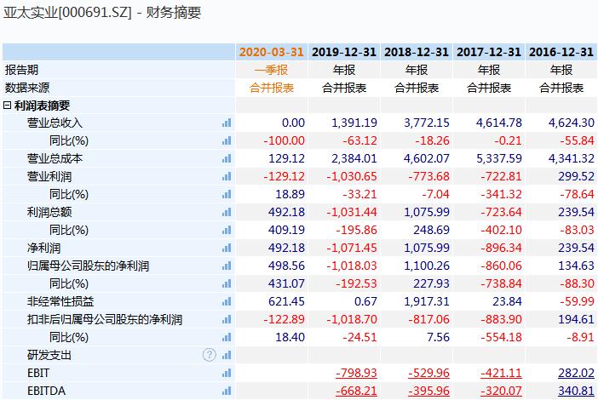Select the 2018-12-31 column header
Image resolution: width=598 pixels, height=400 pixels.
pos(417,52)
